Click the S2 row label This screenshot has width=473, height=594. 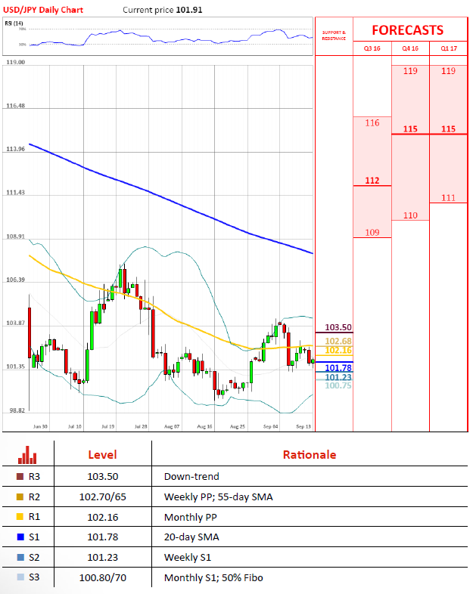click(x=34, y=557)
